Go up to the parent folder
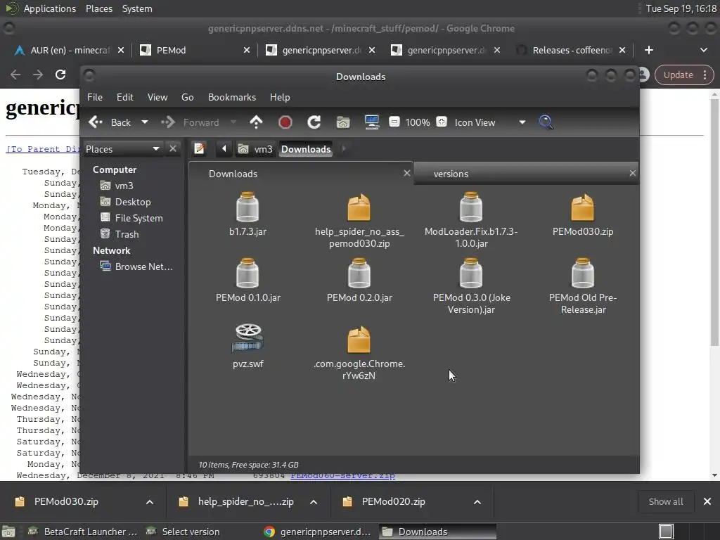The image size is (720, 540). click(x=256, y=122)
